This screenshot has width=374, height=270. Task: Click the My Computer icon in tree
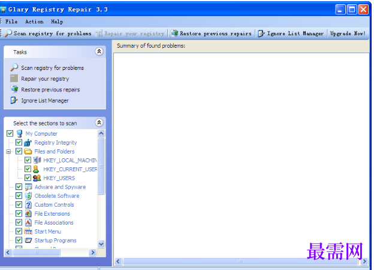pos(19,134)
